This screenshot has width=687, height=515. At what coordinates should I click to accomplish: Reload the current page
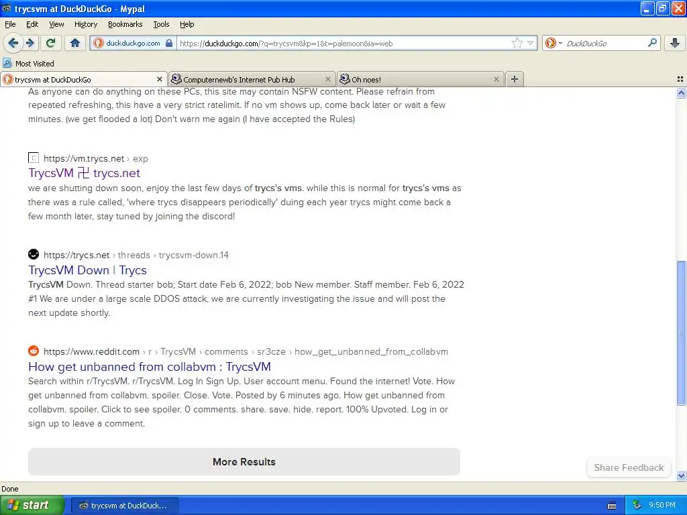coord(51,43)
